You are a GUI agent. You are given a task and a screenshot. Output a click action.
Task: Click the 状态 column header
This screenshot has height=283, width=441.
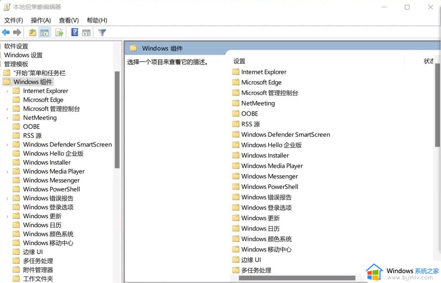[429, 62]
